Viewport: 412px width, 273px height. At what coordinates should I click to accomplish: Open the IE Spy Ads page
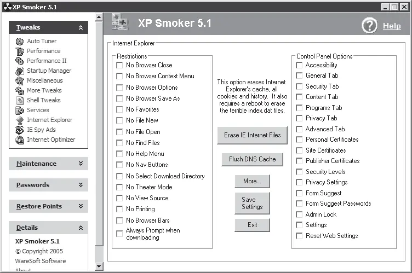[41, 130]
